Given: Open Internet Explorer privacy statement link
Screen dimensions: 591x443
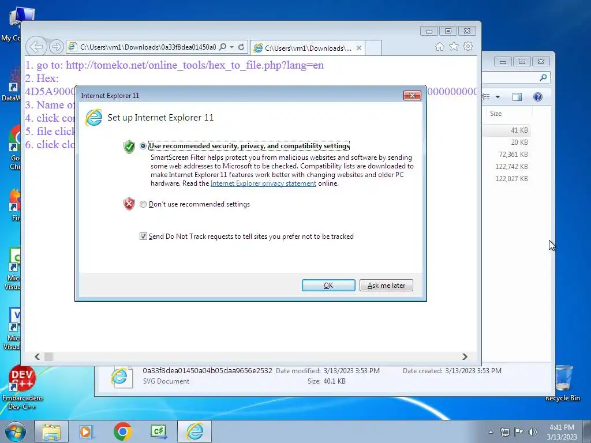Looking at the screenshot, I should pyautogui.click(x=263, y=183).
